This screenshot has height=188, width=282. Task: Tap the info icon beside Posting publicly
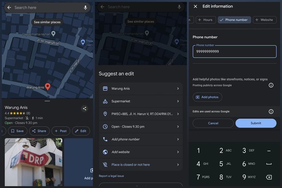point(271,85)
